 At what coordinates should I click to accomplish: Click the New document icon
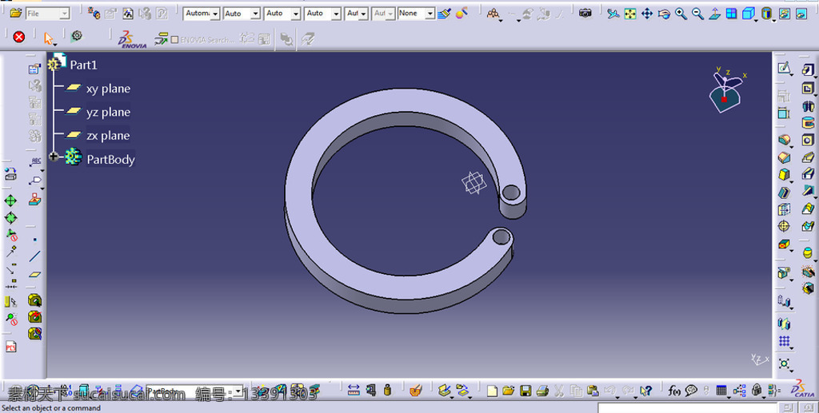(492, 391)
